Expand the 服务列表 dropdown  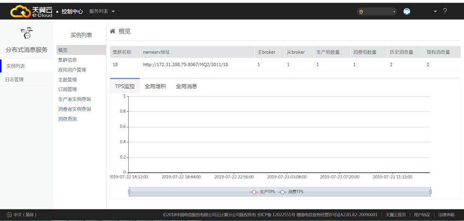pyautogui.click(x=102, y=11)
